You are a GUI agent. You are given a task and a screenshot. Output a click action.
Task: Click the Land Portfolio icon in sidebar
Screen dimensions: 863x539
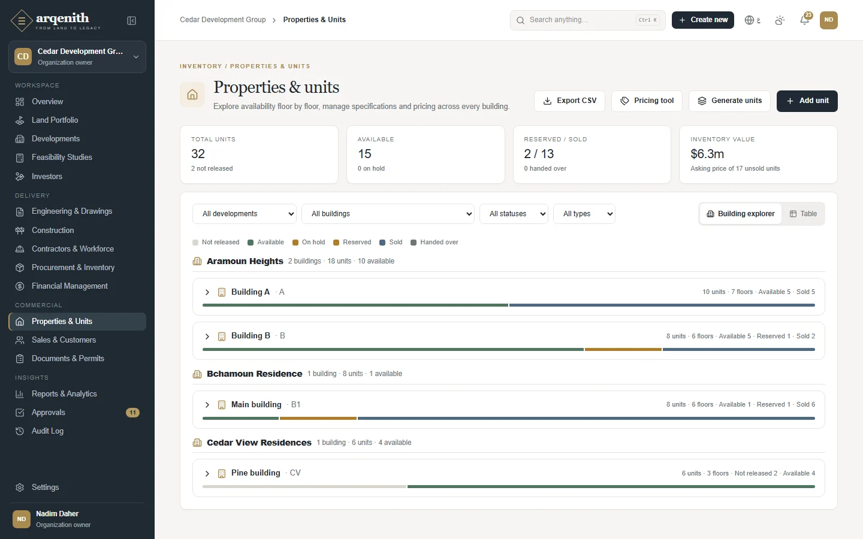click(x=20, y=120)
